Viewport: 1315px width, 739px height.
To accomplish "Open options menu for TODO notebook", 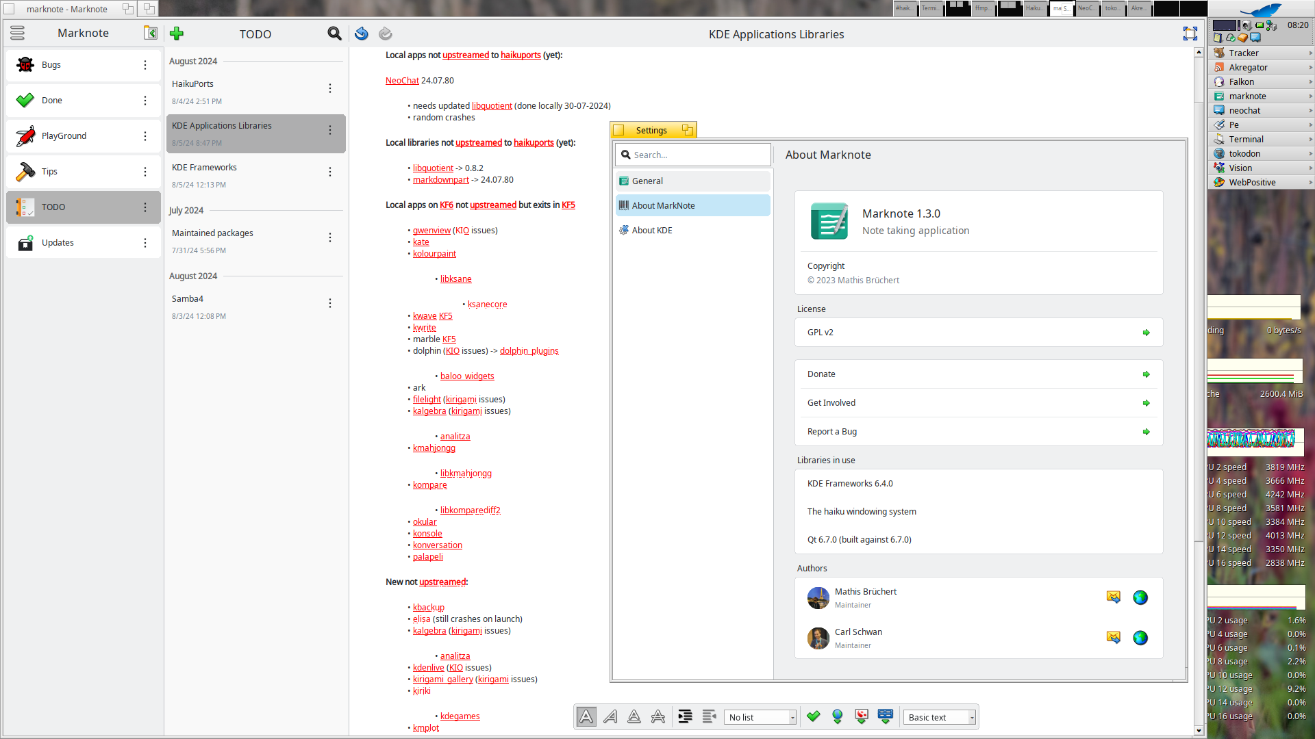I will 145,207.
